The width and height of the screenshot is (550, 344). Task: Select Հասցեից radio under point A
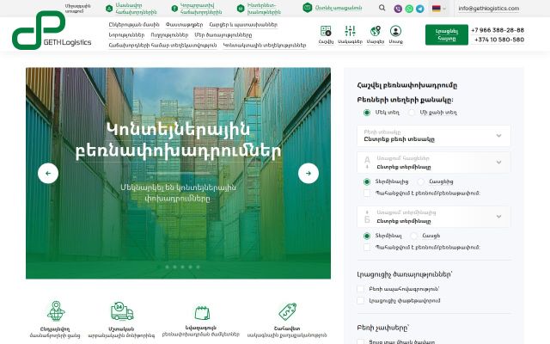420,181
